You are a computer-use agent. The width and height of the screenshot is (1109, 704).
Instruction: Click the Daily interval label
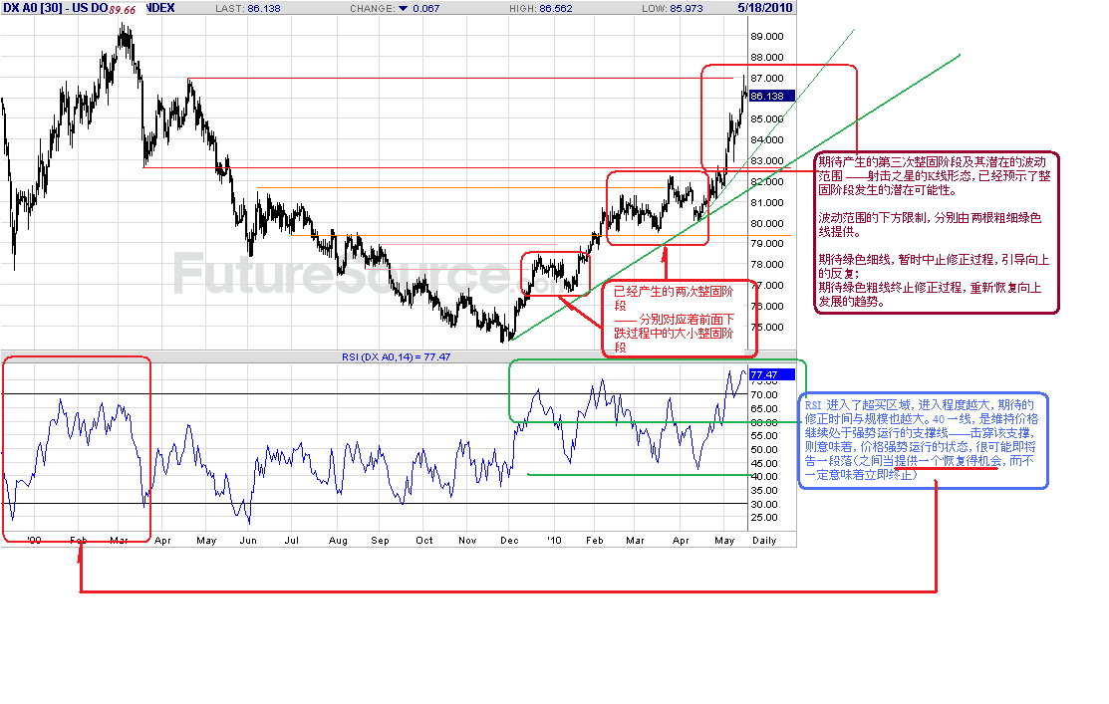pyautogui.click(x=764, y=541)
